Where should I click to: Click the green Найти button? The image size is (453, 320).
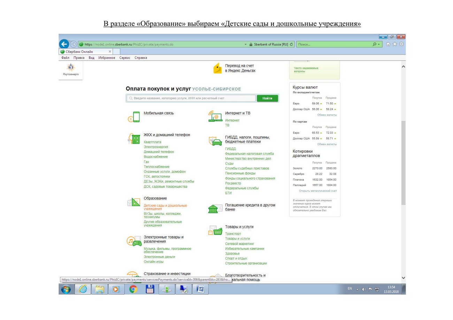267,98
